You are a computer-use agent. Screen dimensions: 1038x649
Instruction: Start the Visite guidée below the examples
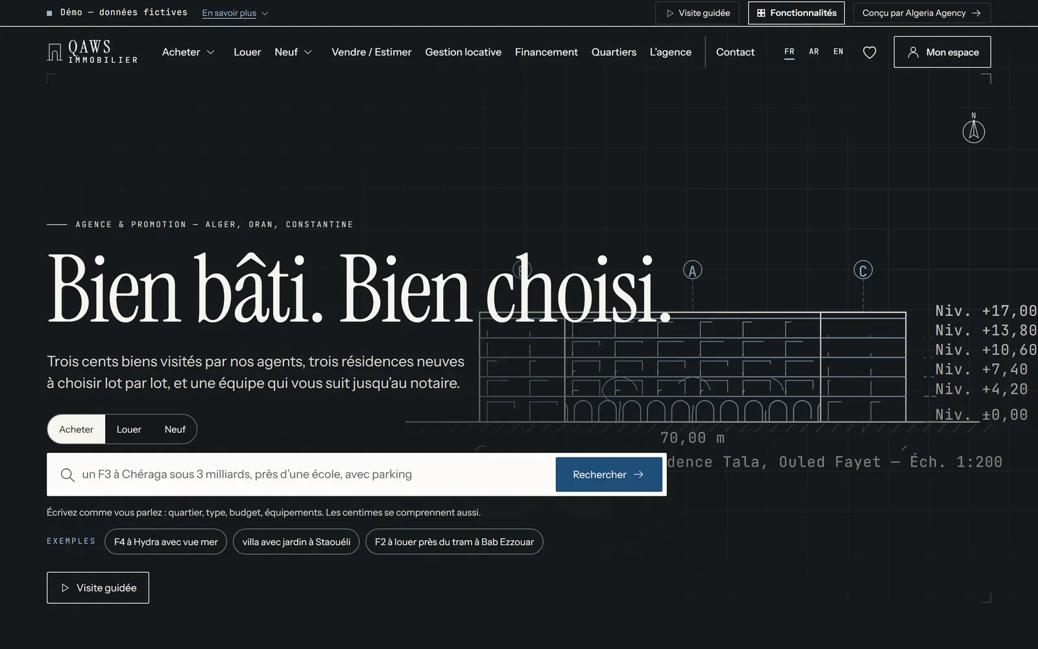pos(98,587)
